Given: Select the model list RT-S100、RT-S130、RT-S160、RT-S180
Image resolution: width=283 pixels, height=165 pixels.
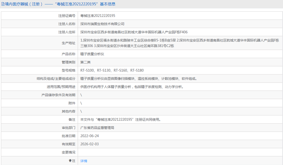Looking at the screenshot, I should [x=112, y=70].
